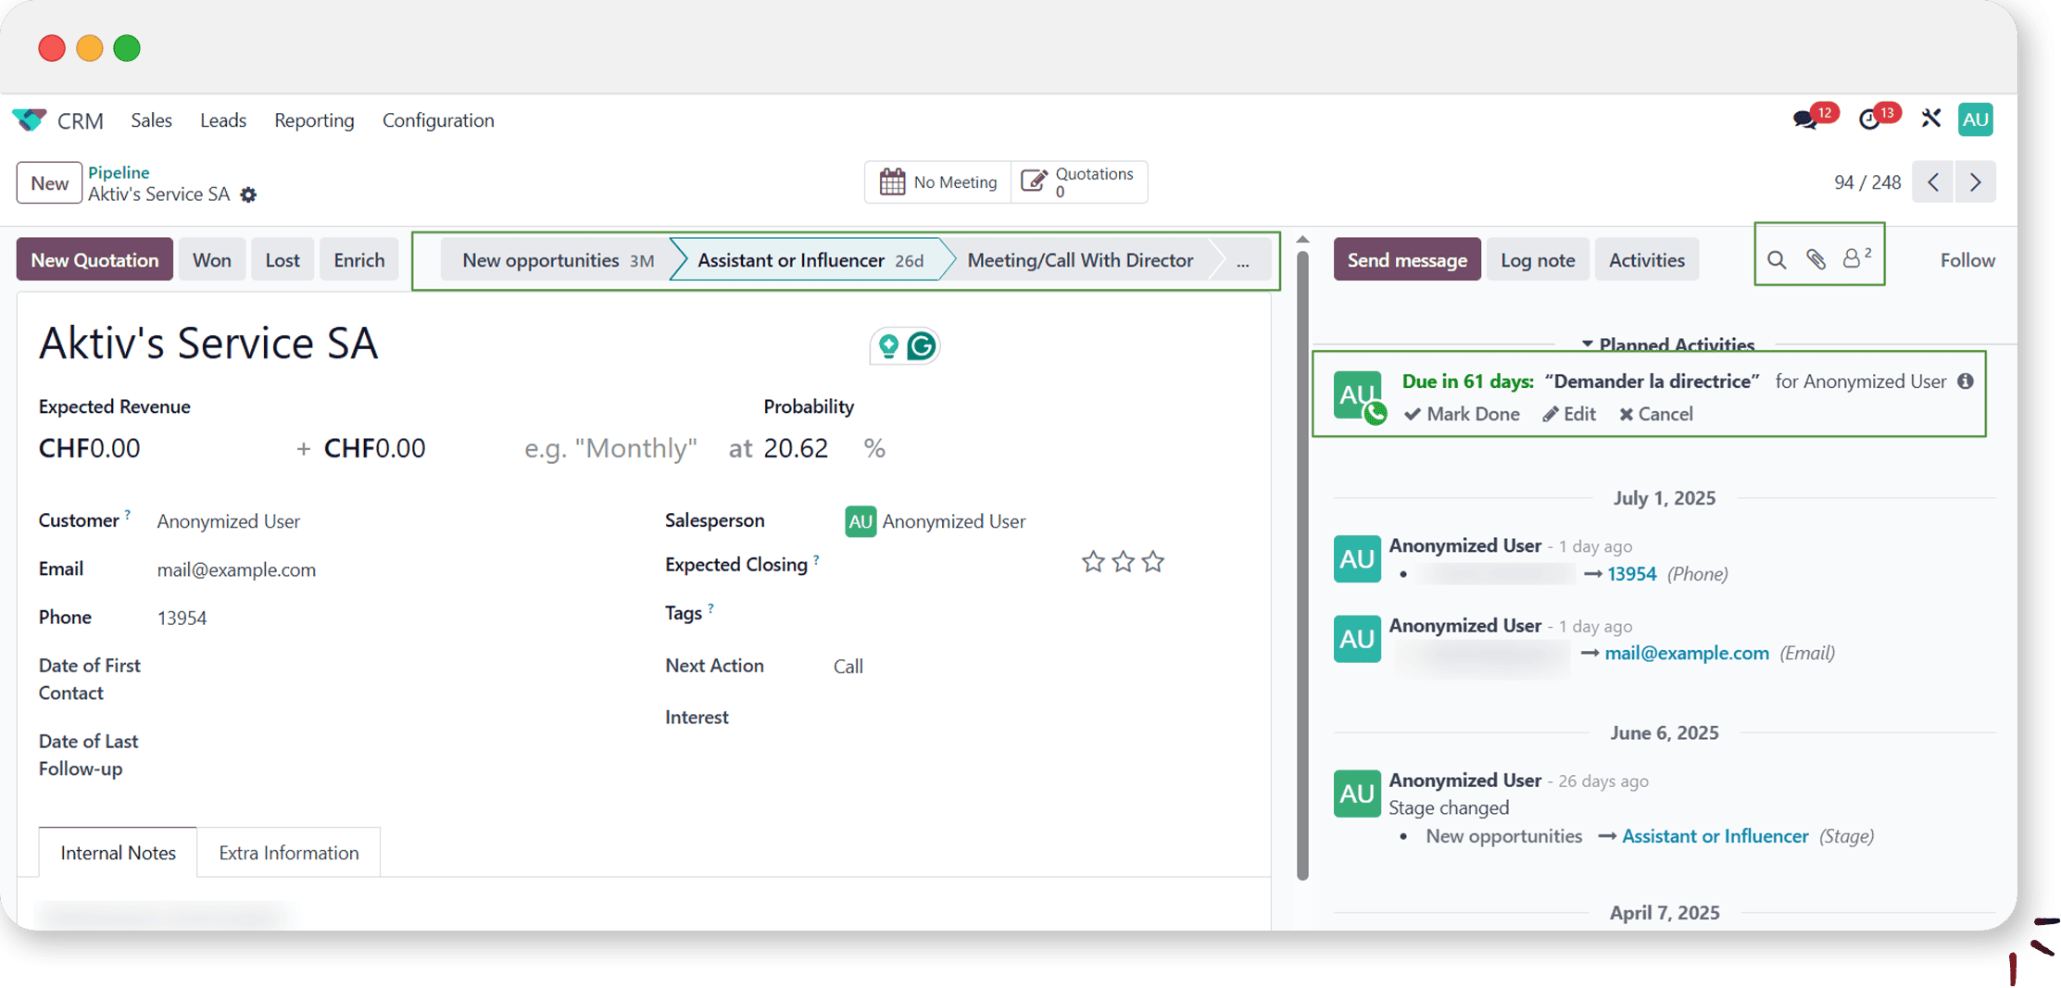Expand more stages with the ellipsis

click(x=1242, y=261)
